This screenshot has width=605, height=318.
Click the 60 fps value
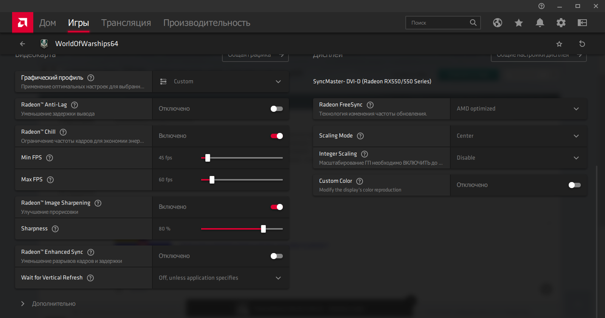166,180
